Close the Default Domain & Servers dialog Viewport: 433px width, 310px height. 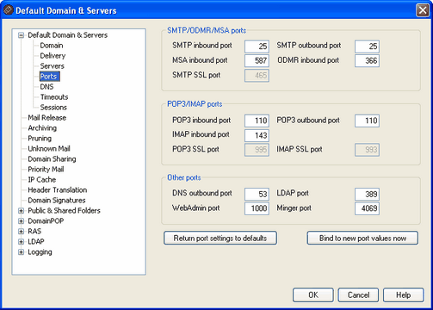pyautogui.click(x=423, y=10)
